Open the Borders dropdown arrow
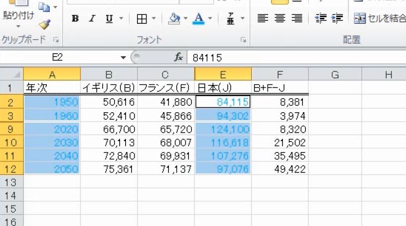This screenshot has height=226, width=406. click(x=154, y=18)
